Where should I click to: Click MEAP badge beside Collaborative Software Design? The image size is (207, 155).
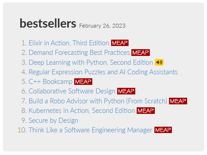pos(126,91)
